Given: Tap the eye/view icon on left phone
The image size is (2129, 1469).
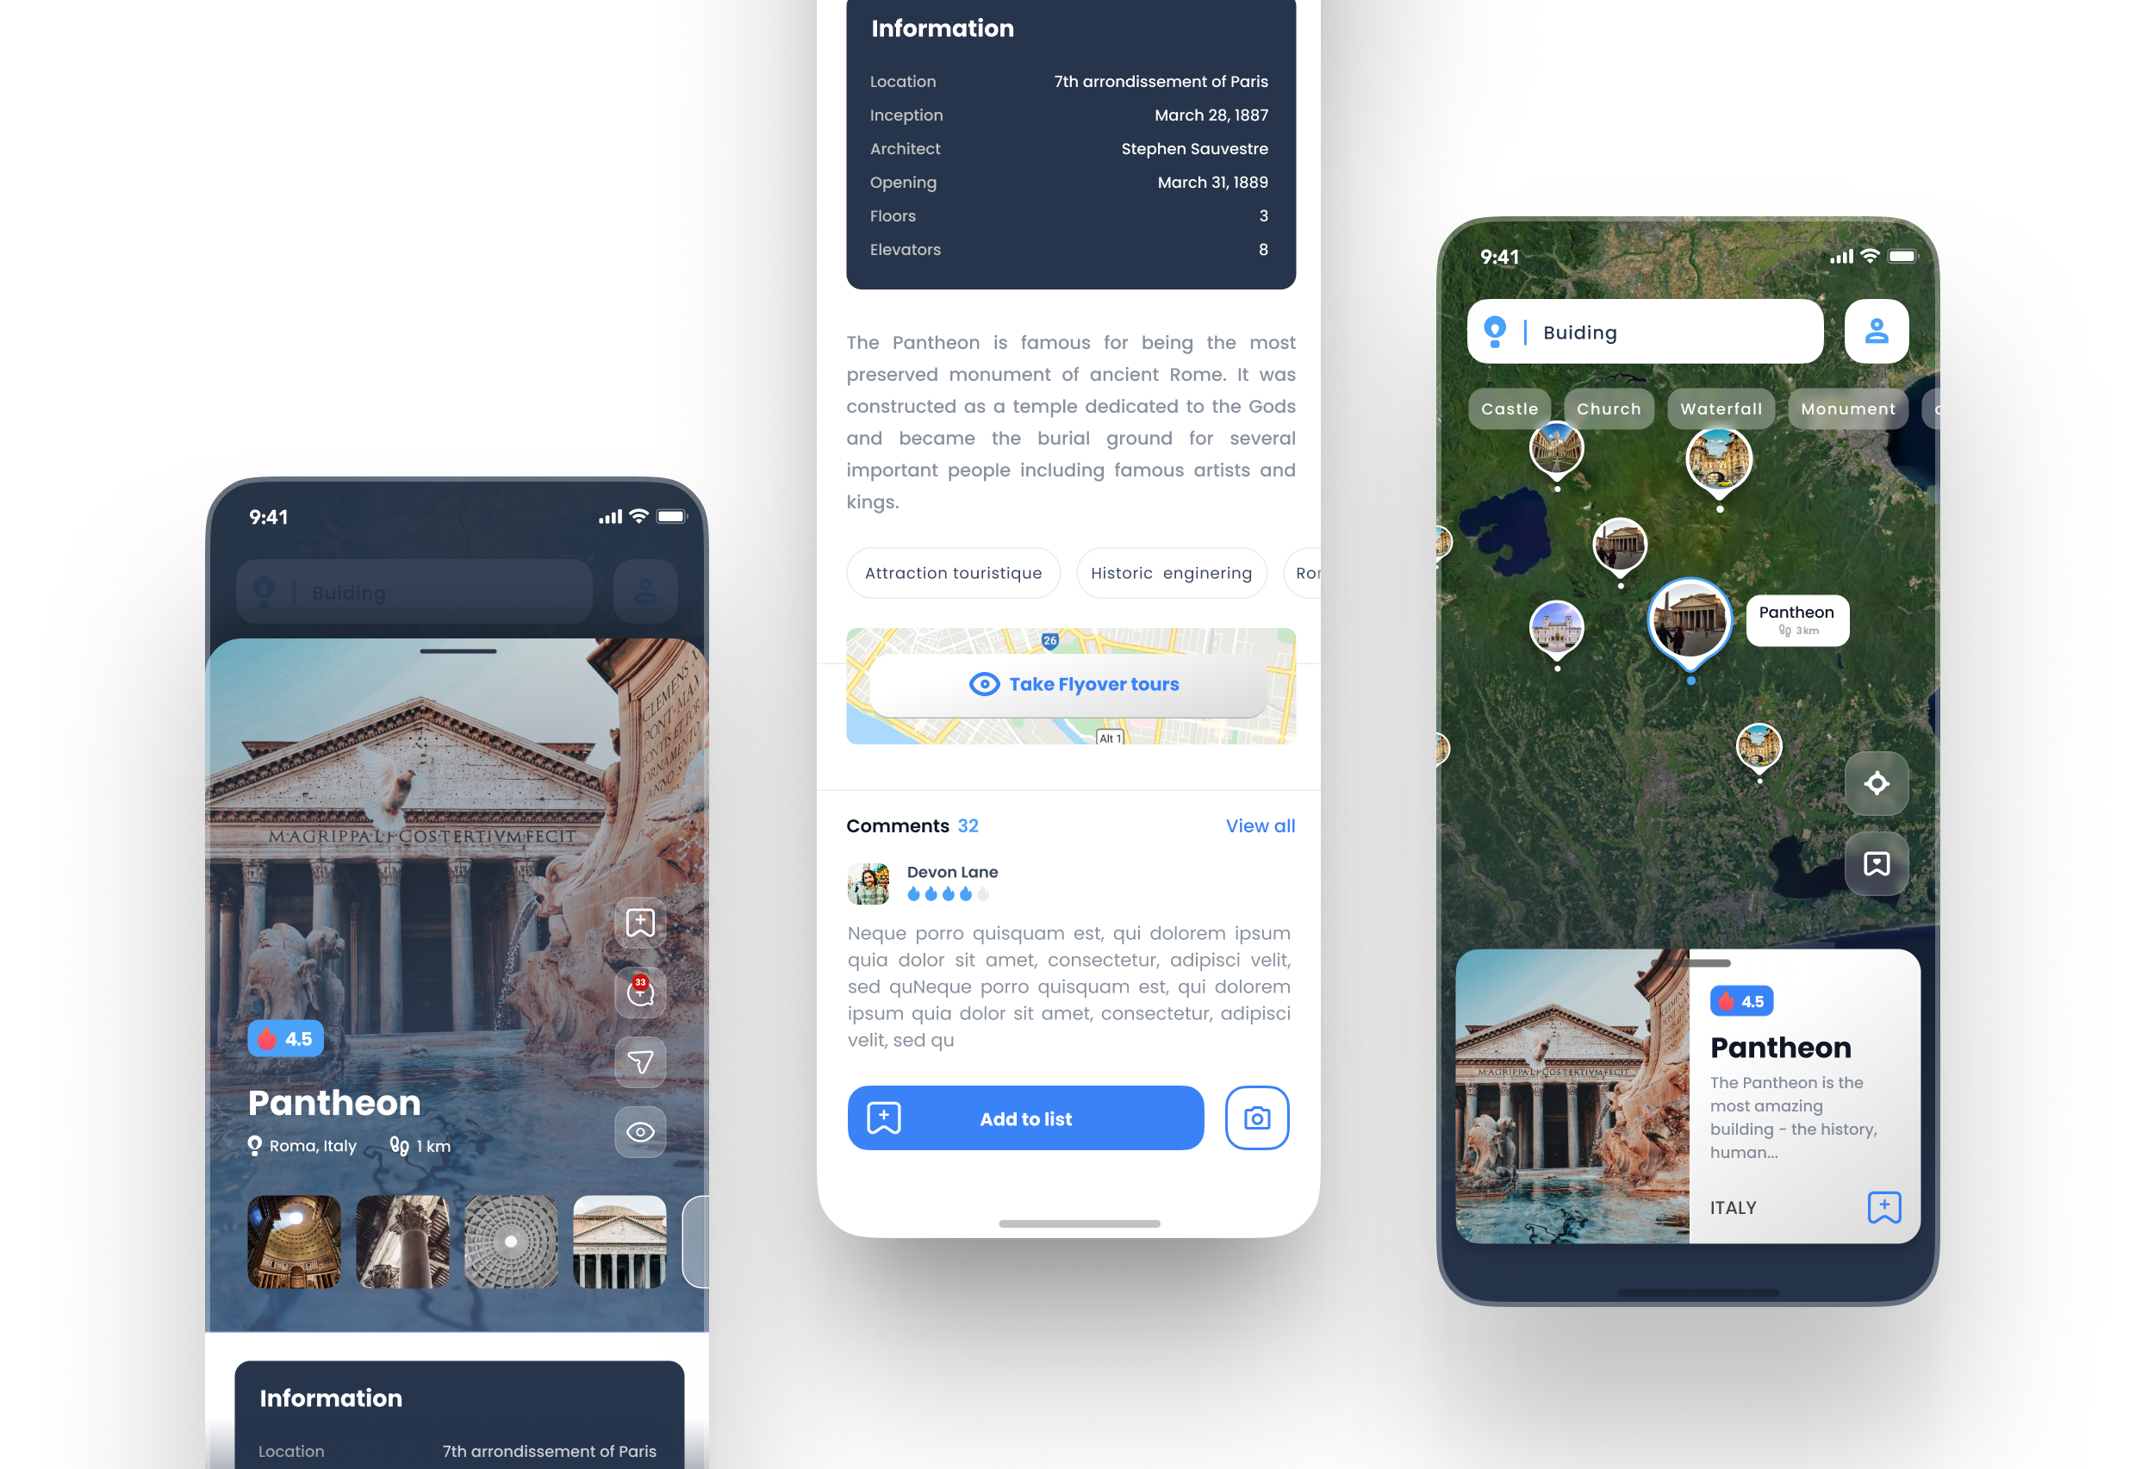Looking at the screenshot, I should 642,1131.
